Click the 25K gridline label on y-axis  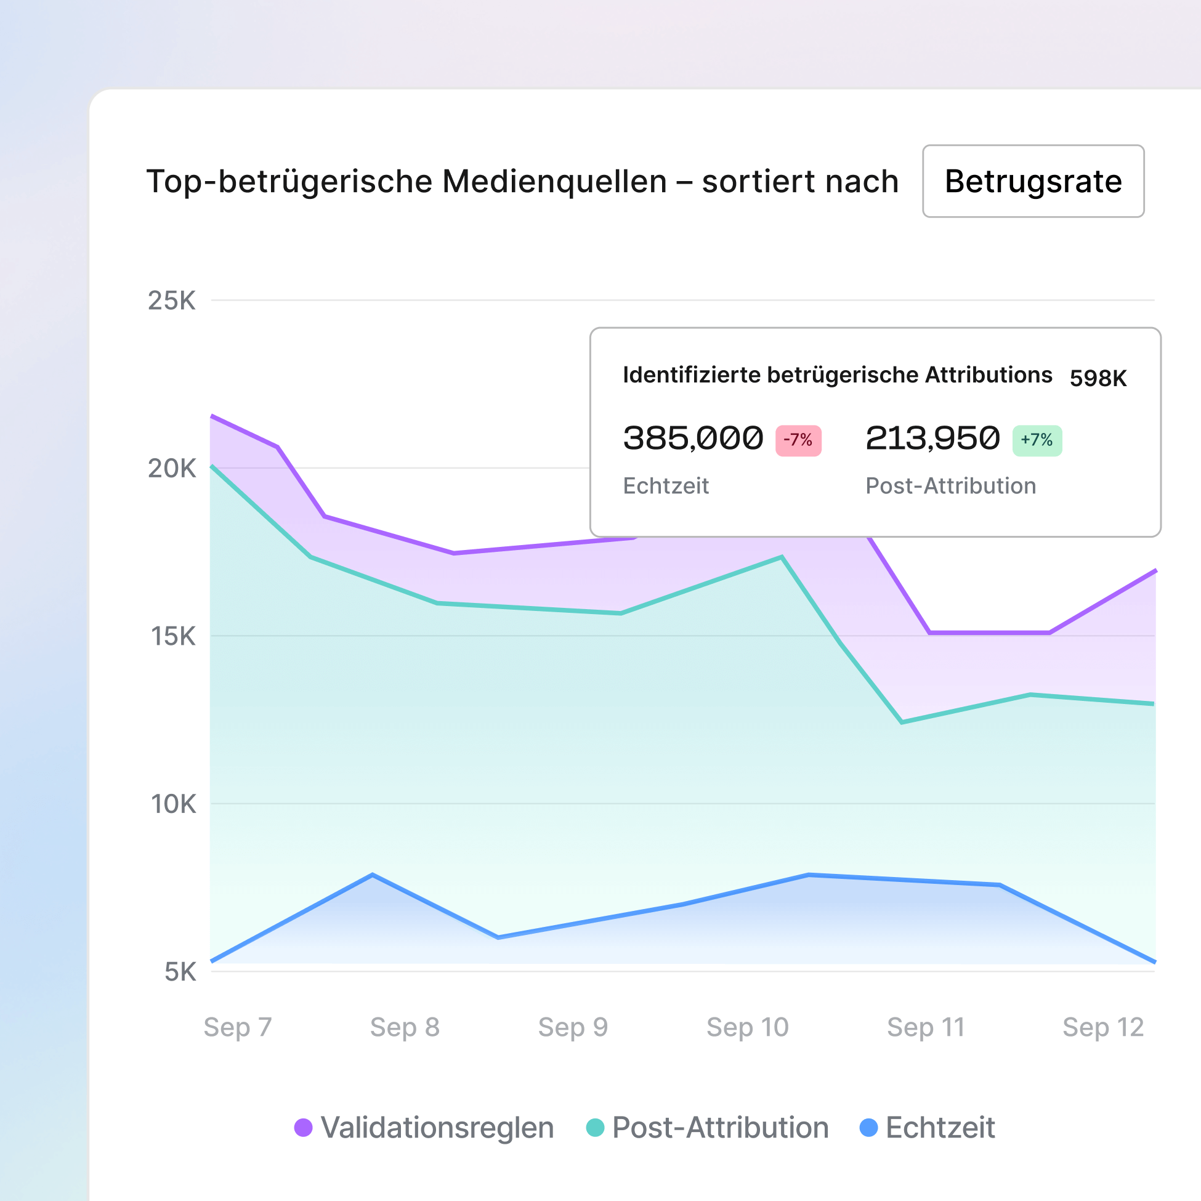(172, 301)
